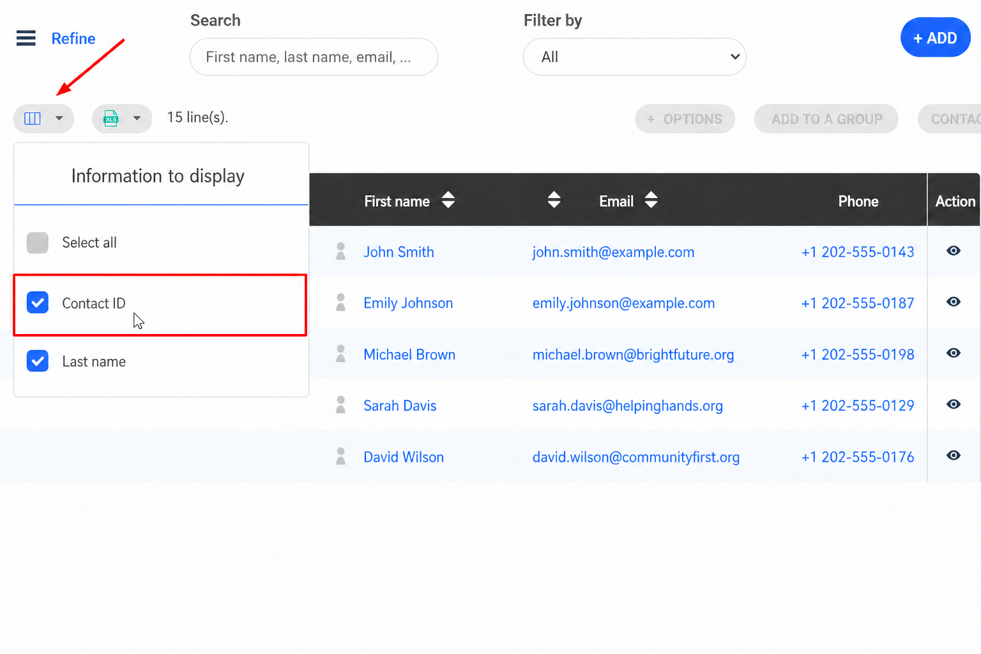Click the + ADD button

pyautogui.click(x=936, y=38)
